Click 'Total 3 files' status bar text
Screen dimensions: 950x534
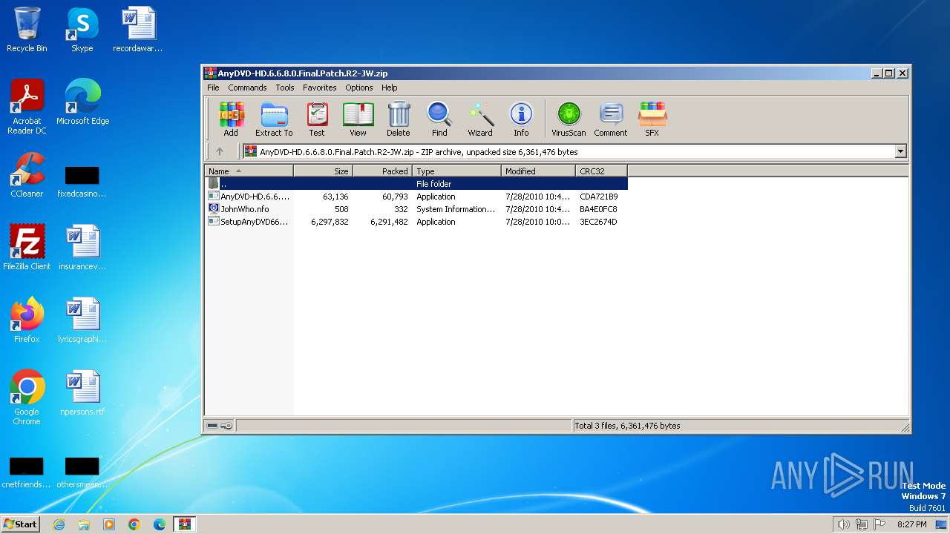click(x=627, y=426)
